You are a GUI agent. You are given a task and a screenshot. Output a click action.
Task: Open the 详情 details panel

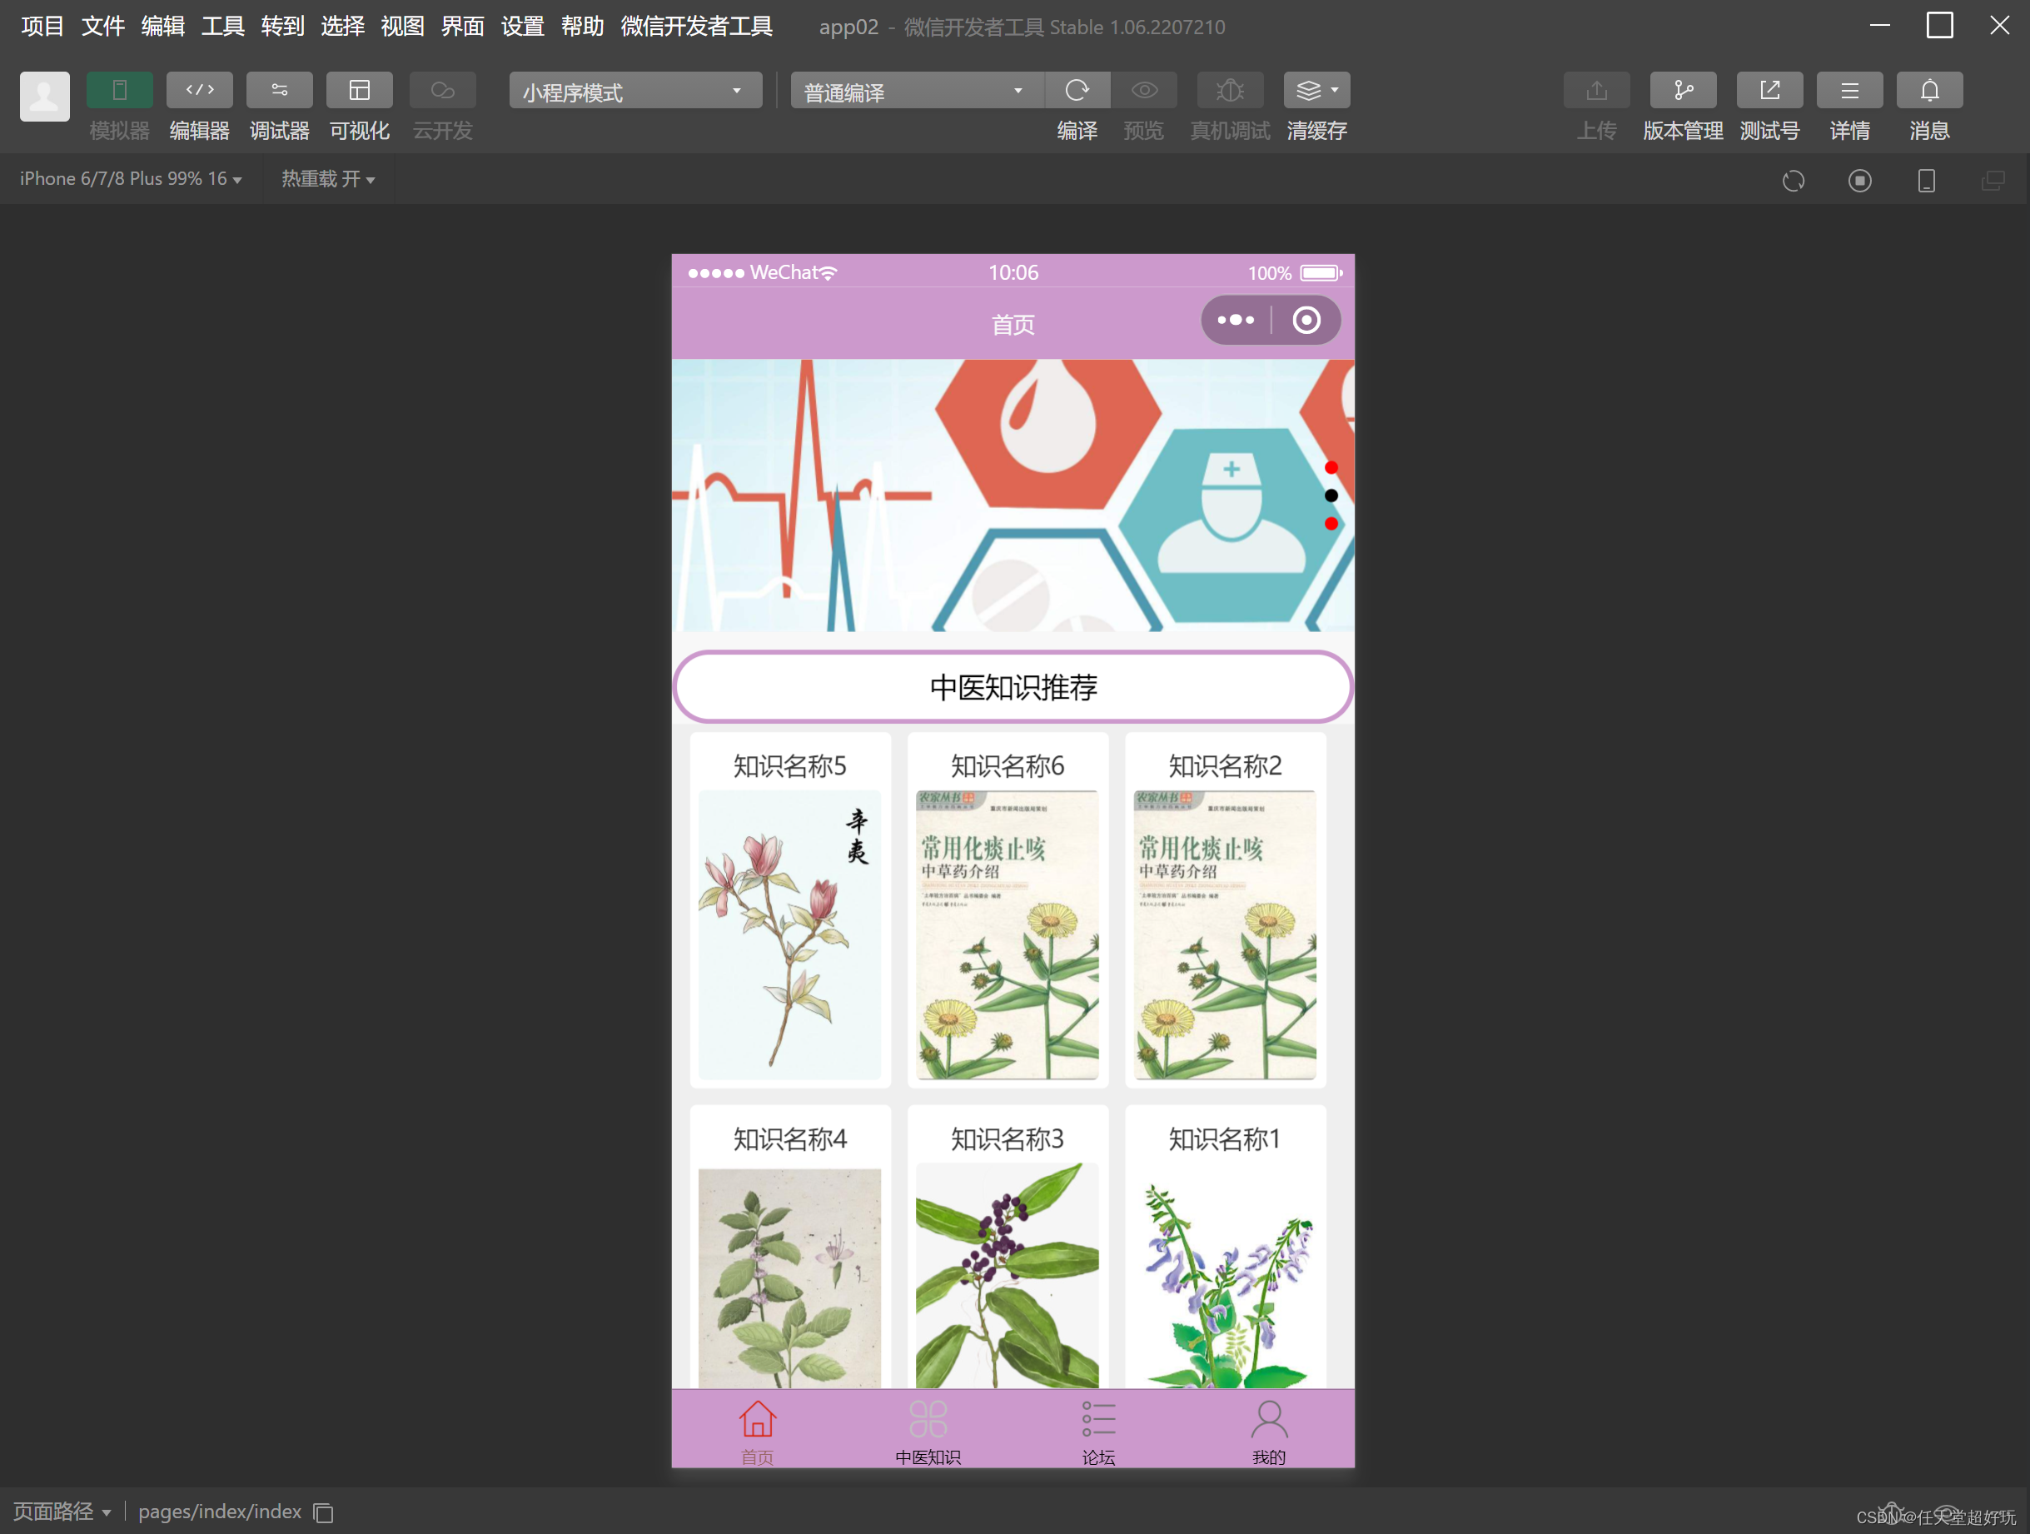pyautogui.click(x=1849, y=90)
